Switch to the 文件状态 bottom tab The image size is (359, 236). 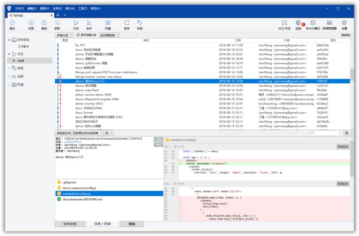click(x=70, y=224)
